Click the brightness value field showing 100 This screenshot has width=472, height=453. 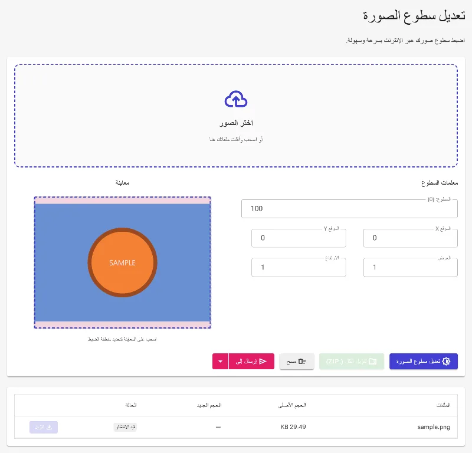[349, 209]
